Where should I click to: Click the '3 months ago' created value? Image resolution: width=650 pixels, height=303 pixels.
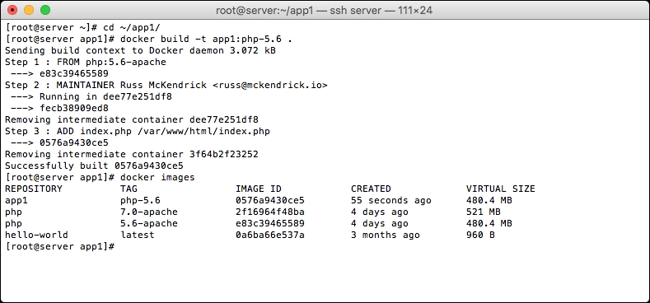tap(385, 235)
